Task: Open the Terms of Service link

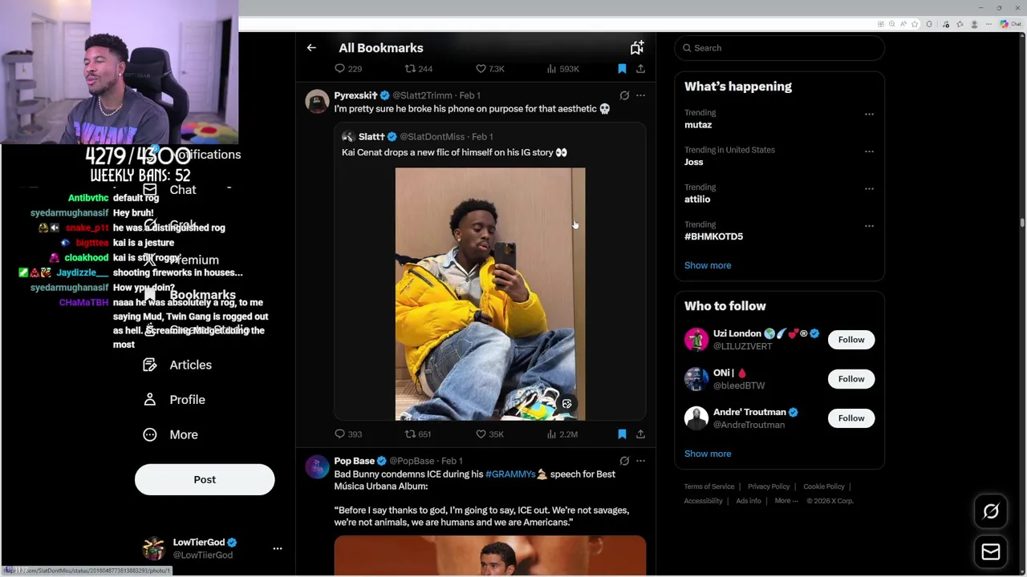Action: point(709,486)
